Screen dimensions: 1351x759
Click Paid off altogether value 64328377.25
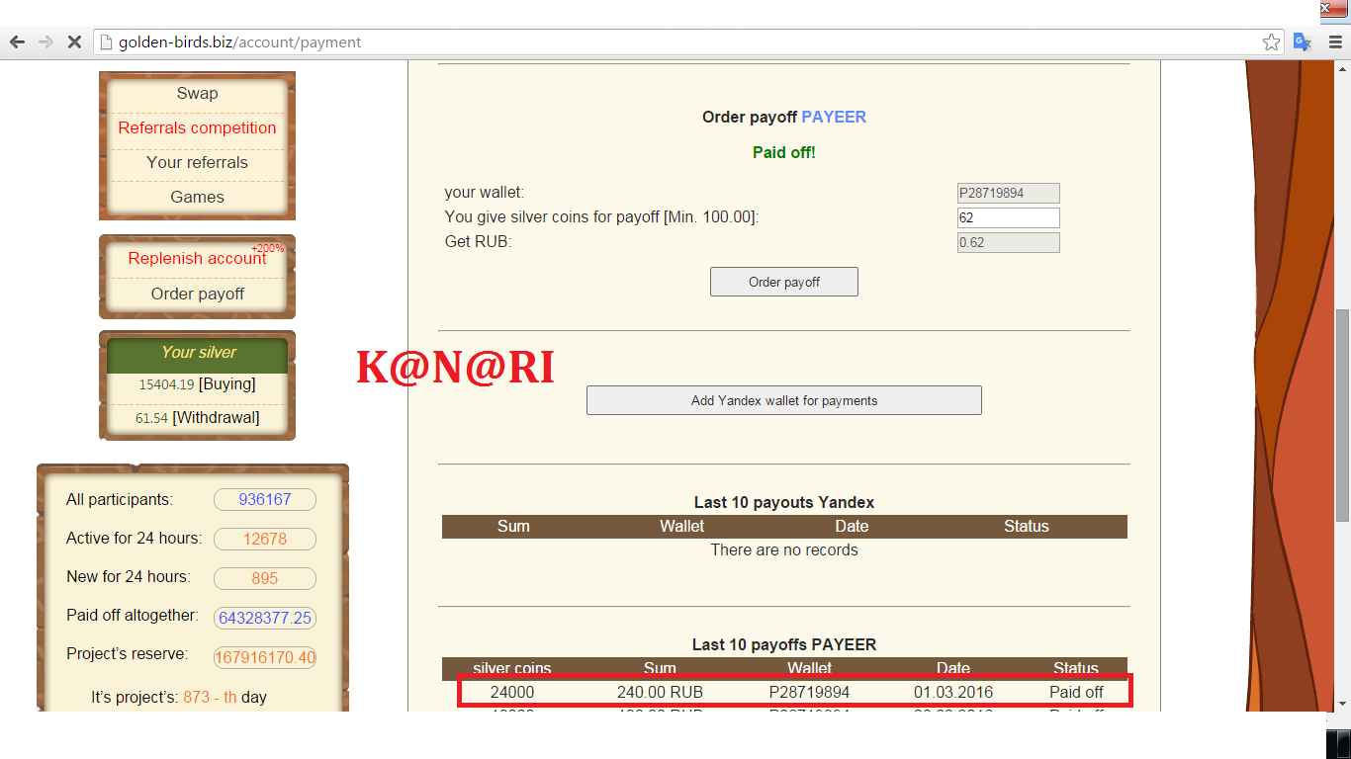(265, 618)
